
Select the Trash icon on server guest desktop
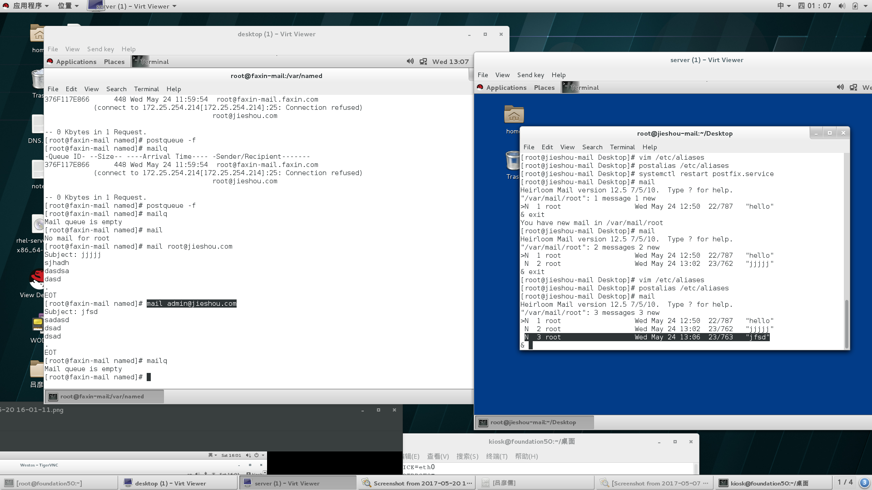513,161
